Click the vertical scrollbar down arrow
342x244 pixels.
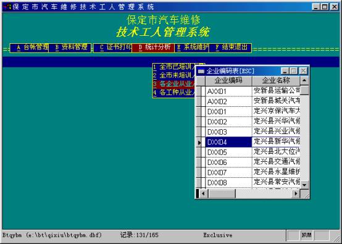tap(304, 185)
